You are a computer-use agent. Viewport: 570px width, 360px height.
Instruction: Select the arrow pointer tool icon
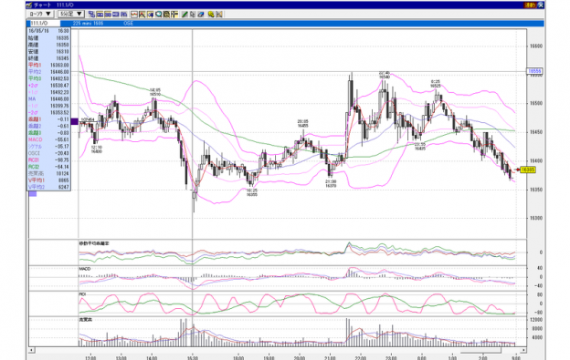pyautogui.click(x=193, y=15)
